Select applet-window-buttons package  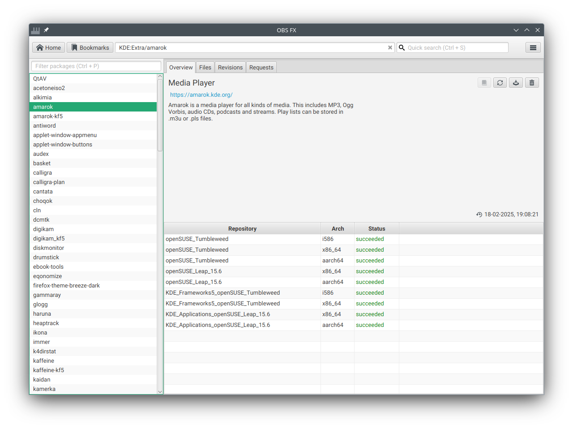[93, 145]
